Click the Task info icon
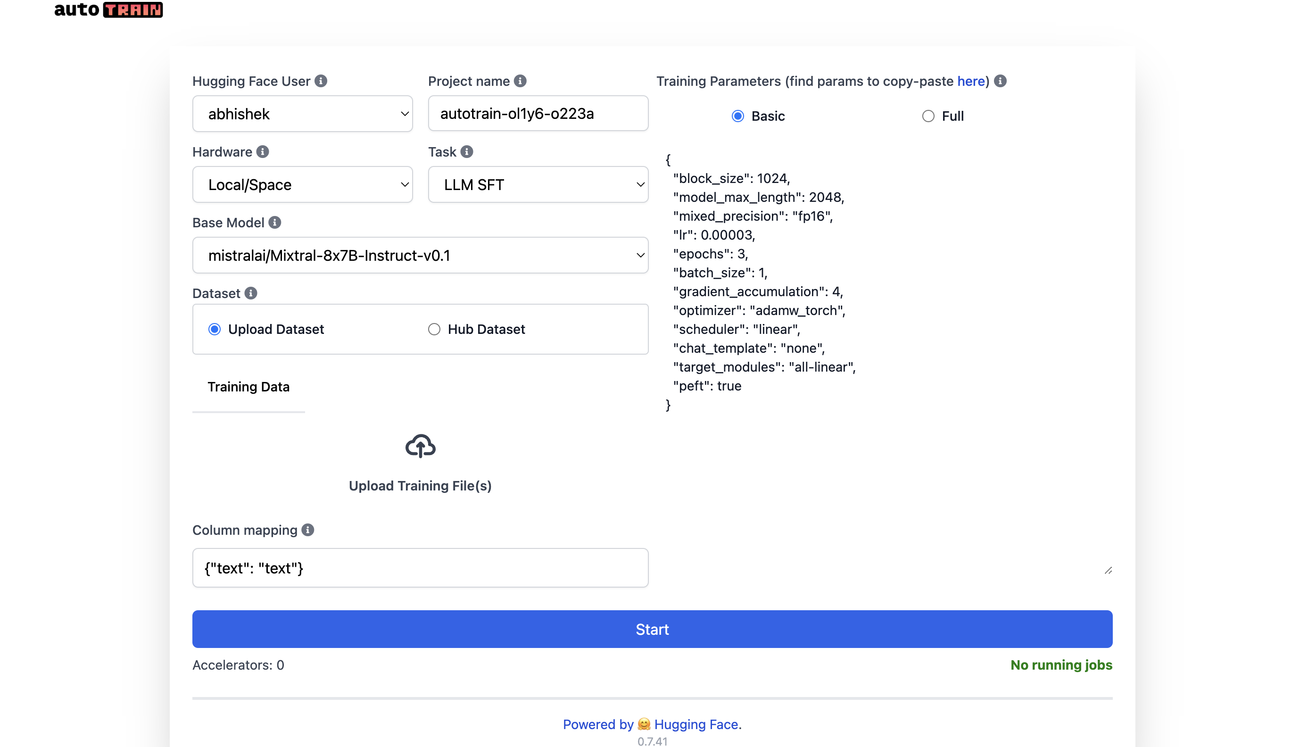The image size is (1308, 747). pos(466,152)
